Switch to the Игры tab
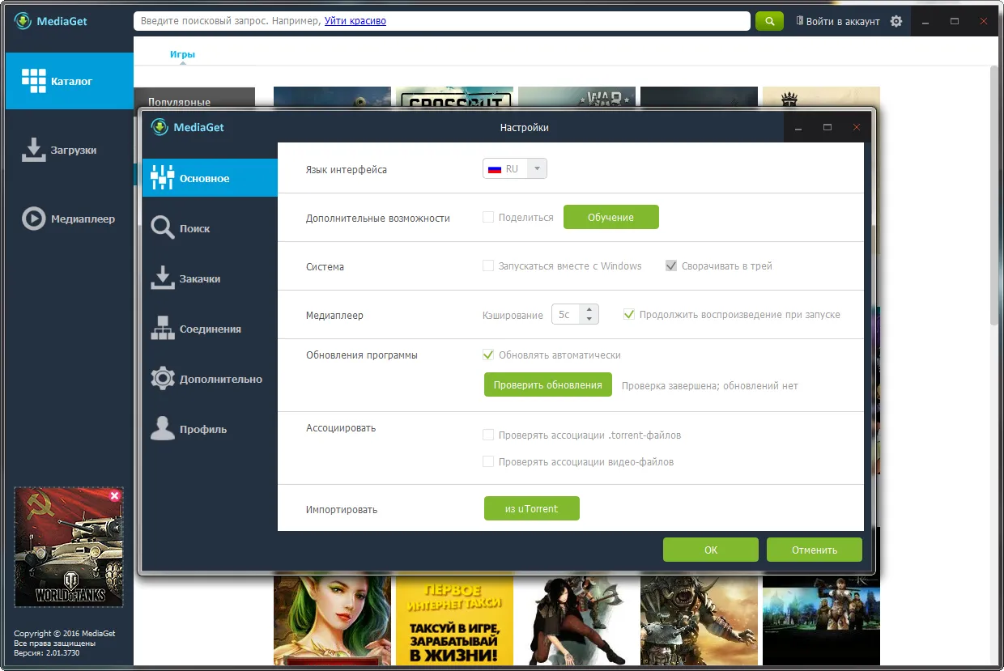Image resolution: width=1004 pixels, height=671 pixels. click(x=182, y=54)
